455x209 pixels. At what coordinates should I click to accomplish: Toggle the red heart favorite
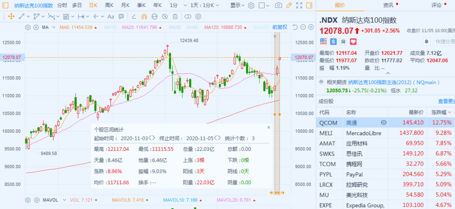click(353, 42)
